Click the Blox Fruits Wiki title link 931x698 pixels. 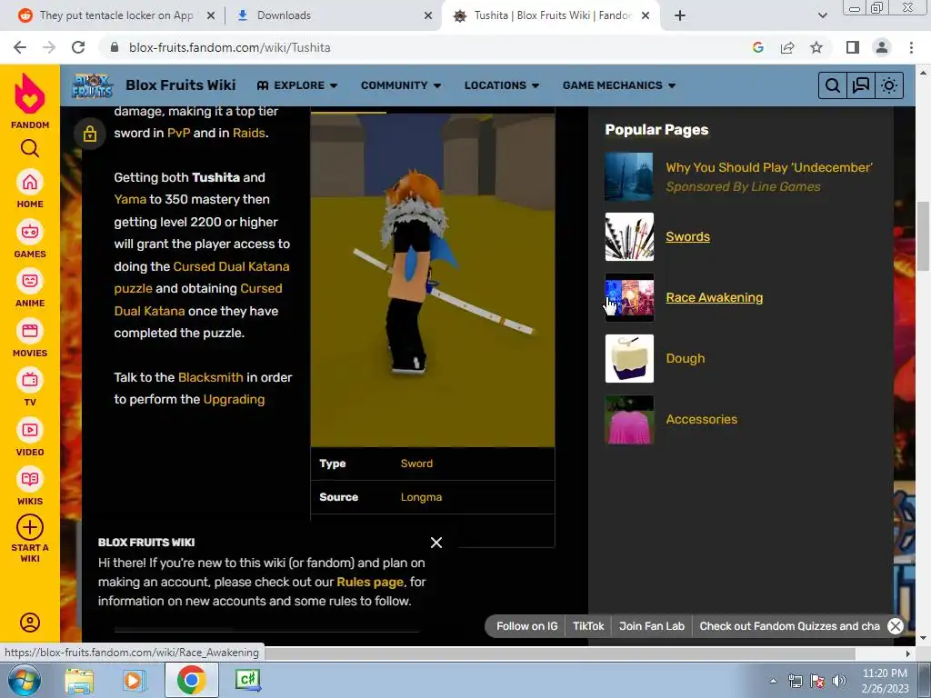[181, 85]
